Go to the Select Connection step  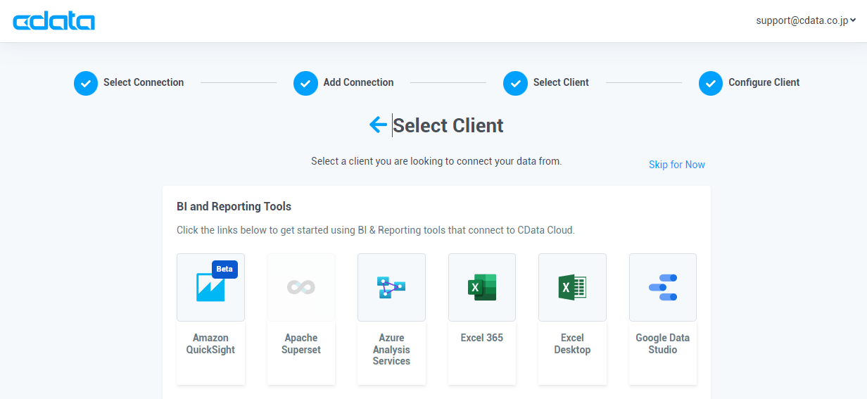pyautogui.click(x=144, y=82)
